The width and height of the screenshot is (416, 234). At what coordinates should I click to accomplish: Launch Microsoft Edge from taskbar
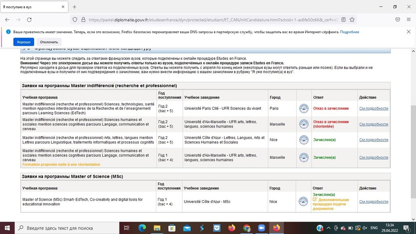coord(142,228)
